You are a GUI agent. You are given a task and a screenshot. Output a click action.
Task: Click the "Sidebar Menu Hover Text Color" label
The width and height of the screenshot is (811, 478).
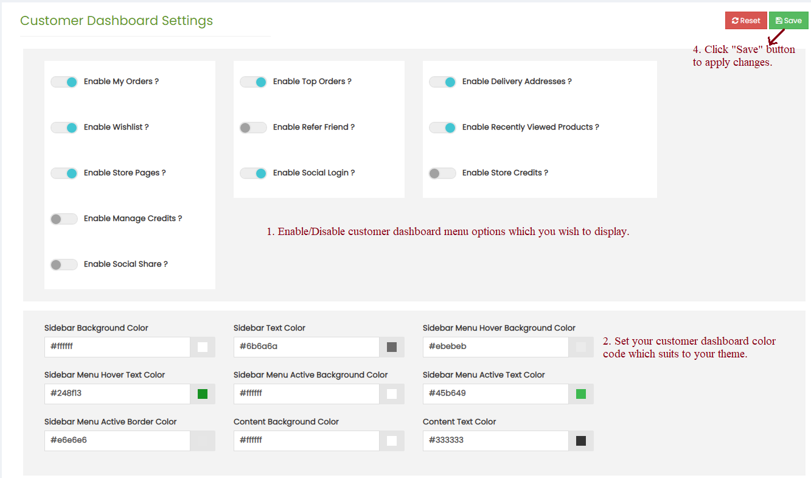(105, 375)
